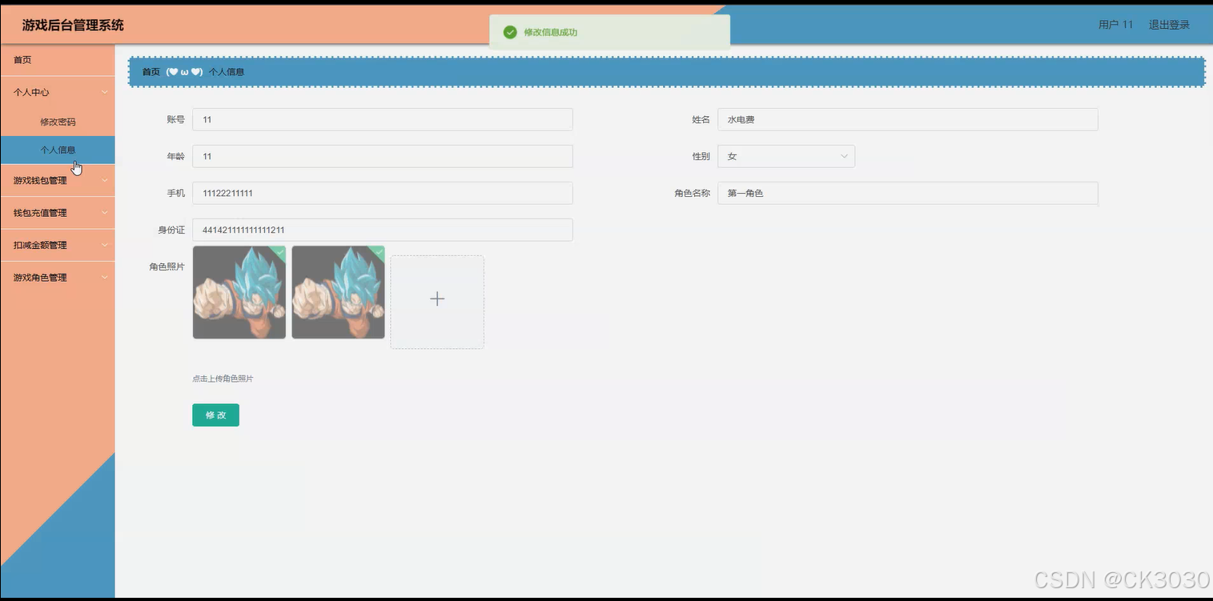The height and width of the screenshot is (601, 1213).
Task: Click the chevron beside 钱包充值管理
Action: [105, 213]
